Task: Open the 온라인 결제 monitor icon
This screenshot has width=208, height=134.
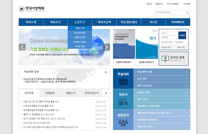Action: (x=166, y=58)
